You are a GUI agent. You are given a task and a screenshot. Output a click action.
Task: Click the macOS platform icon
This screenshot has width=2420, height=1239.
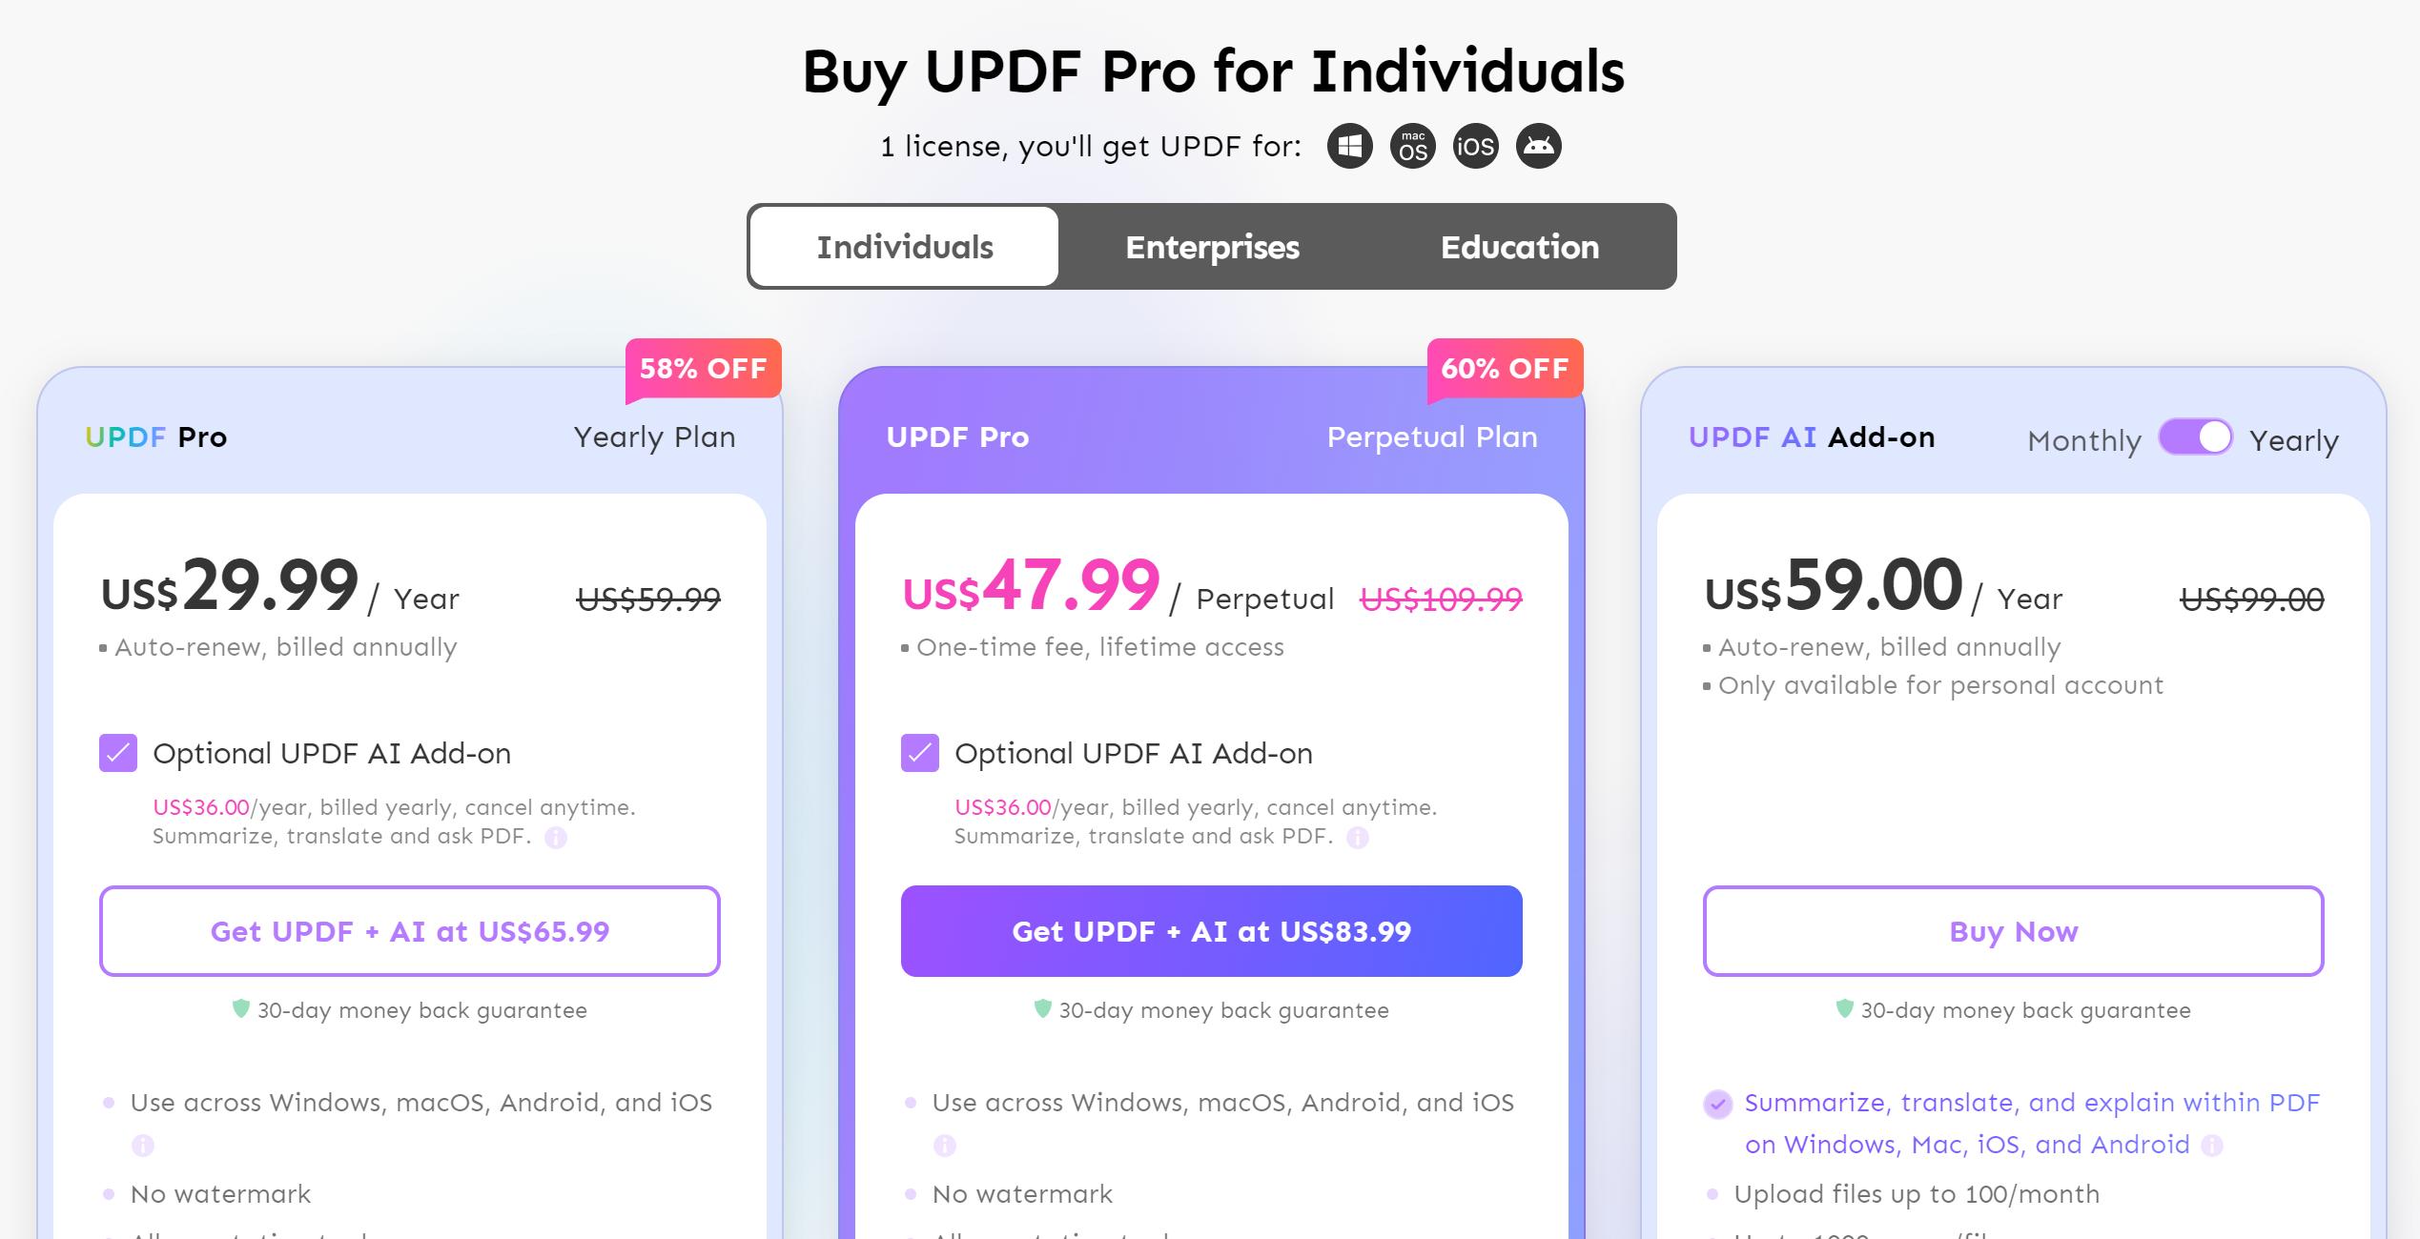(x=1412, y=147)
